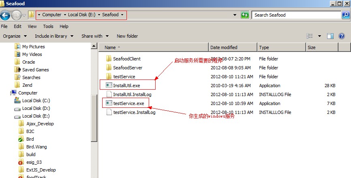Select the InstallUtil.InstallLog file icon
This screenshot has height=178, width=351.
click(x=109, y=94)
